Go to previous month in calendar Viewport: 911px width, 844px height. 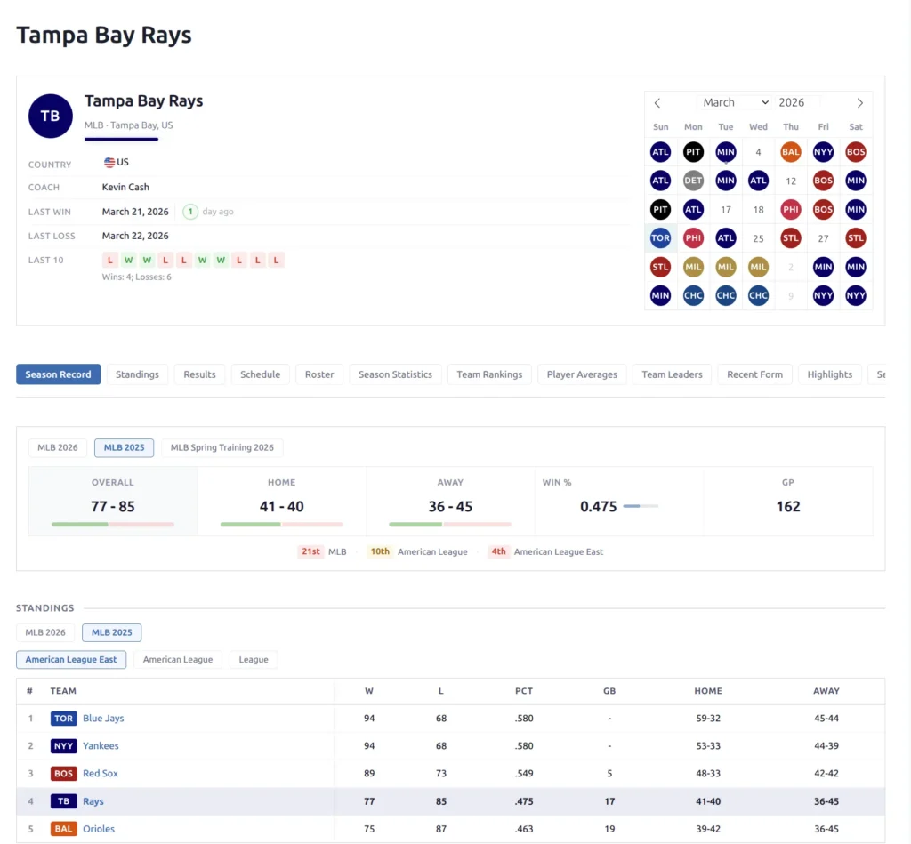(x=657, y=103)
